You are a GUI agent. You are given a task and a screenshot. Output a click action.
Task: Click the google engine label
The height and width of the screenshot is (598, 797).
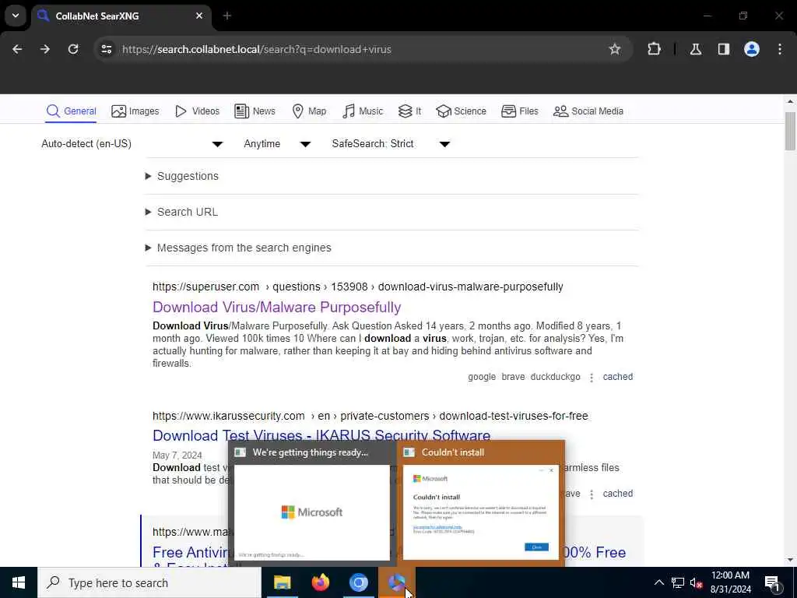[481, 377]
